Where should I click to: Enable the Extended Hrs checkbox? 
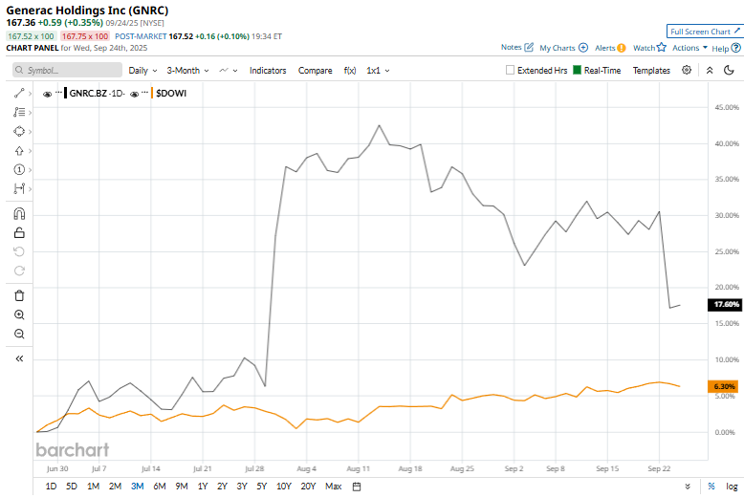[510, 70]
